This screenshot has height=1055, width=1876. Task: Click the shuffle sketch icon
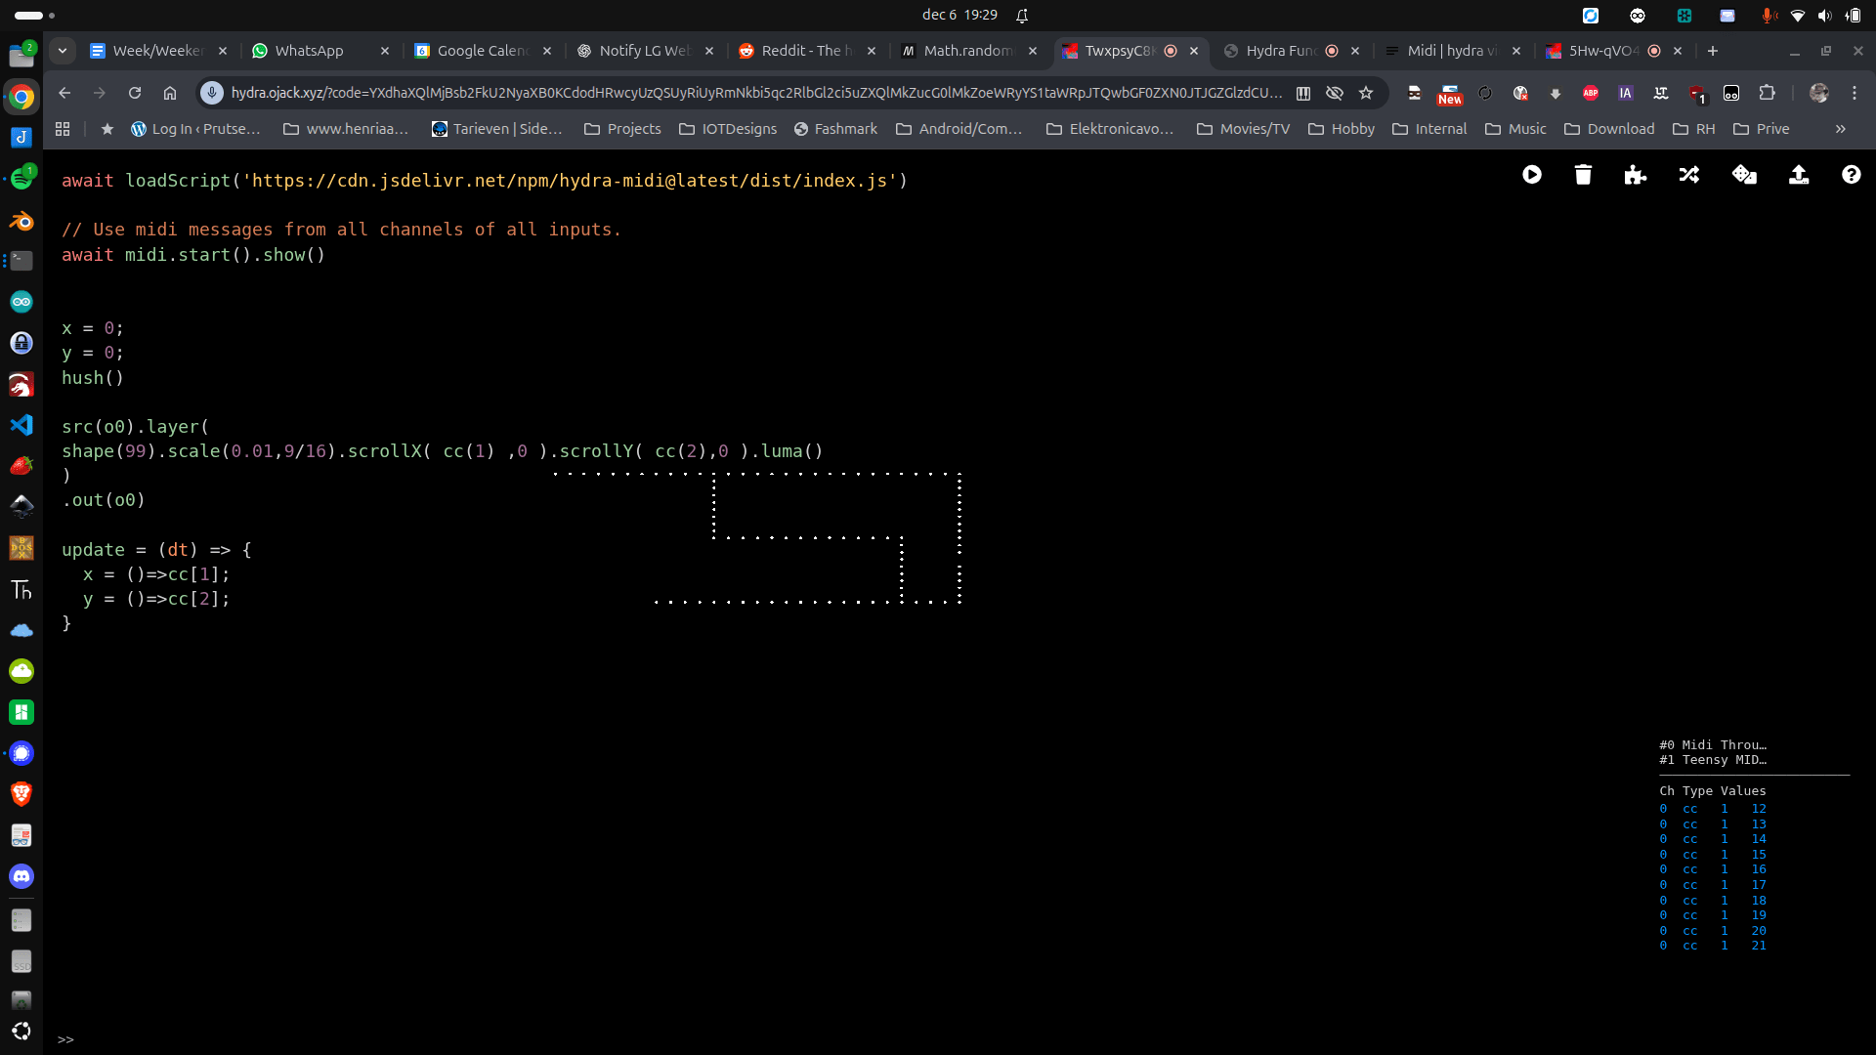(x=1688, y=175)
